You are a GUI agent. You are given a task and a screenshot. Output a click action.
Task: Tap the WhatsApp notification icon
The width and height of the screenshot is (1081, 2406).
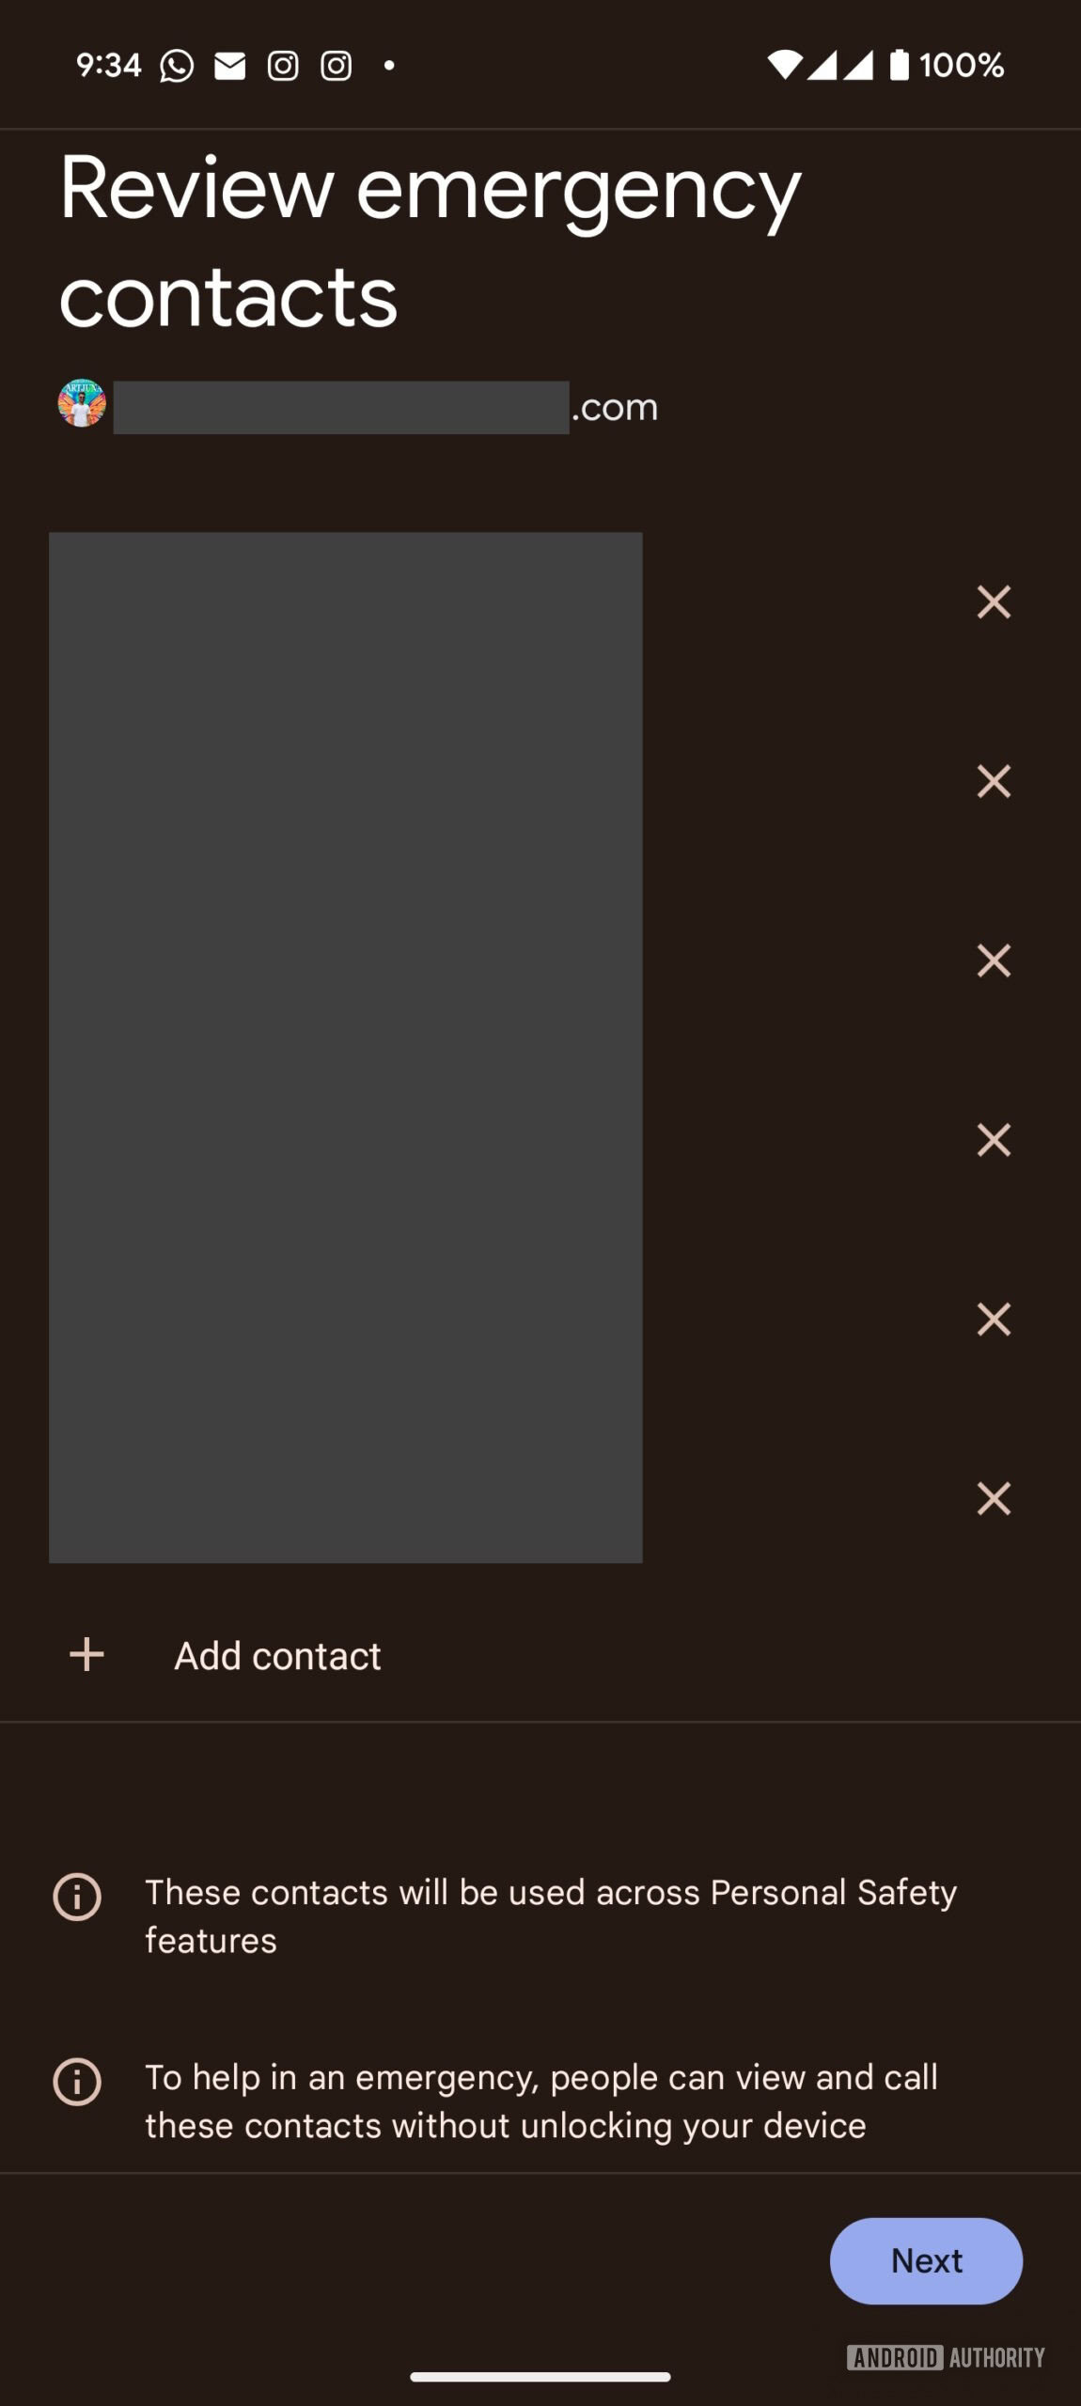177,66
